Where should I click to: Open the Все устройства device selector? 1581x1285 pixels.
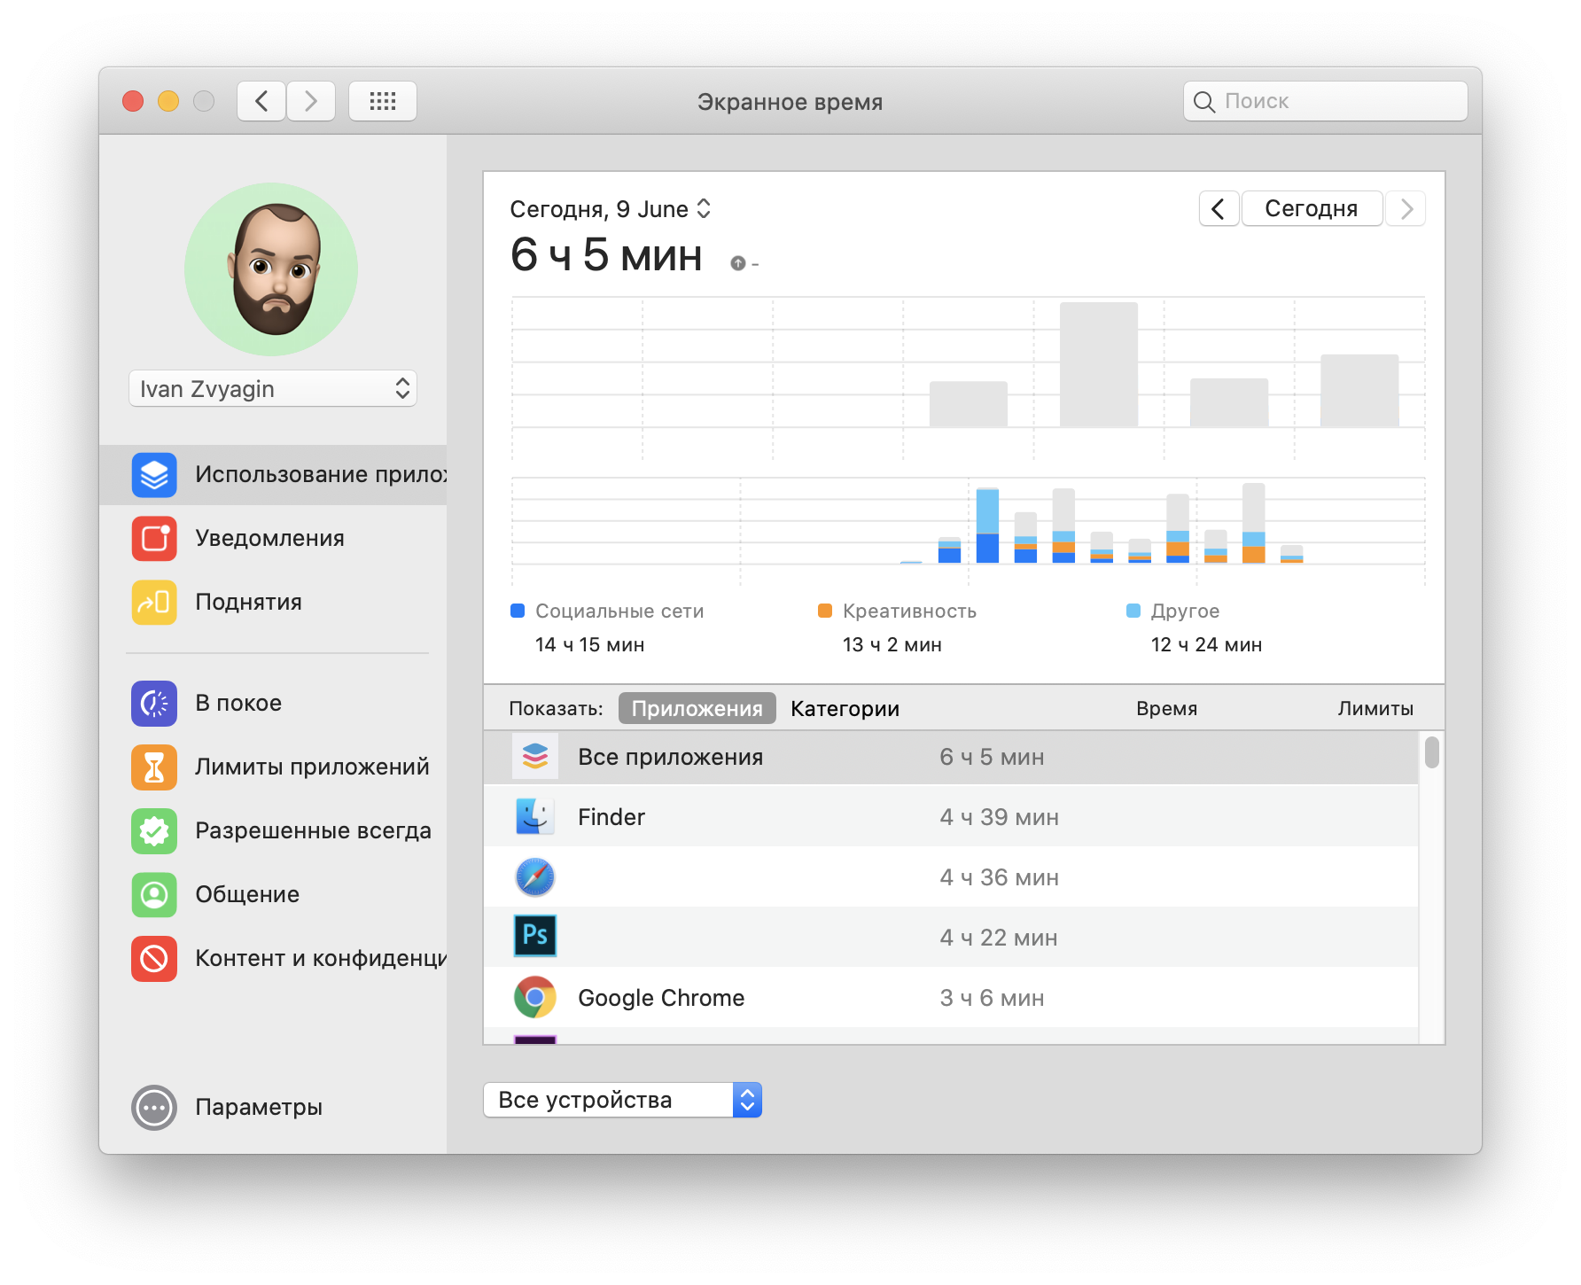[x=622, y=1099]
